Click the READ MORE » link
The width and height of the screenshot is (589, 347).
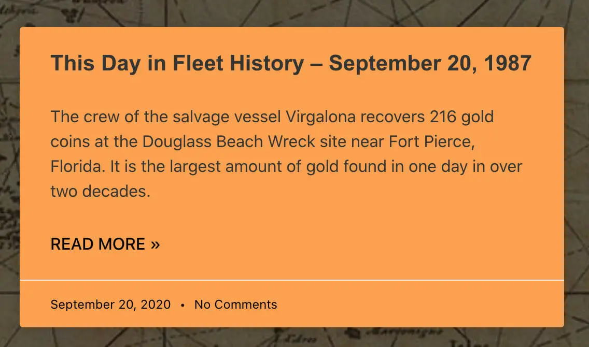click(105, 244)
